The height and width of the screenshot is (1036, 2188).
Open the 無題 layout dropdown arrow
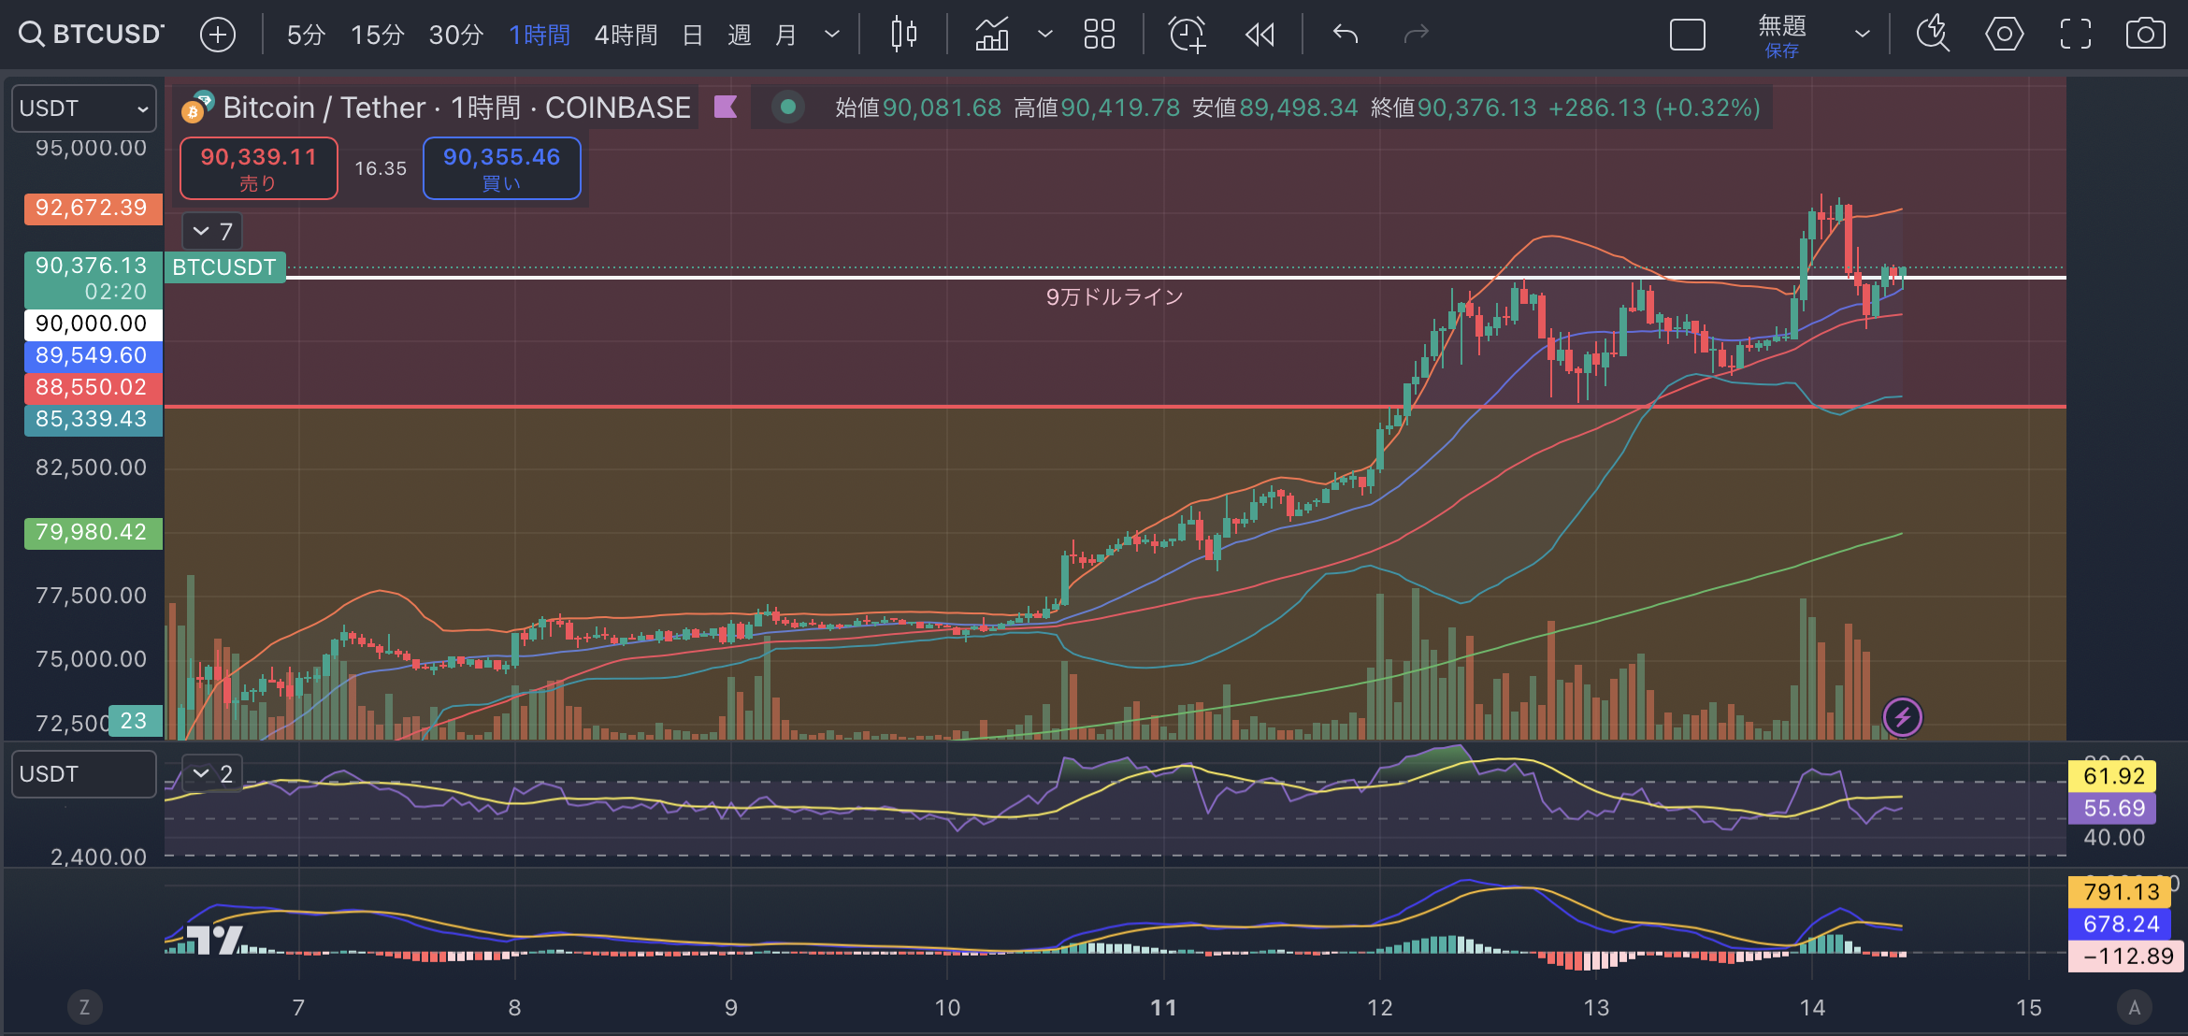(x=1863, y=35)
